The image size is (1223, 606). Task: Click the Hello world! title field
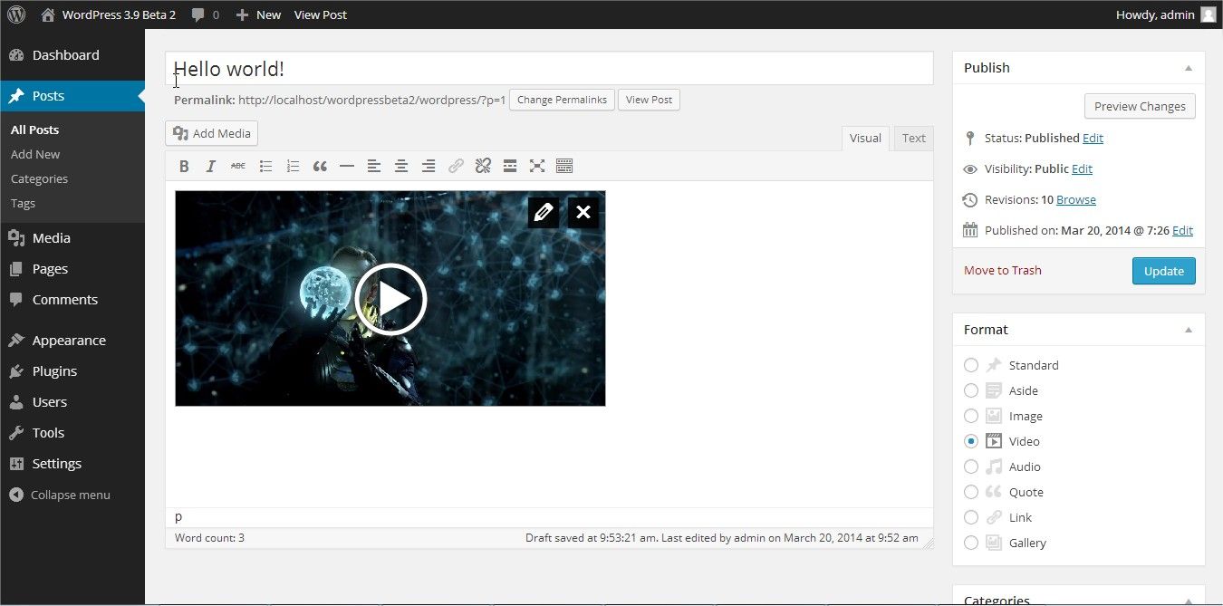549,69
